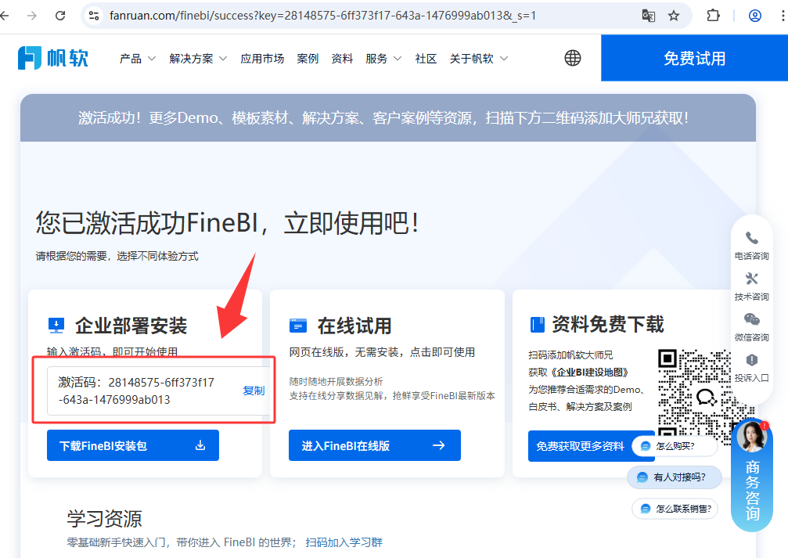Image resolution: width=788 pixels, height=558 pixels.
Task: Click the 激活成功 banner text
Action: pyautogui.click(x=384, y=118)
